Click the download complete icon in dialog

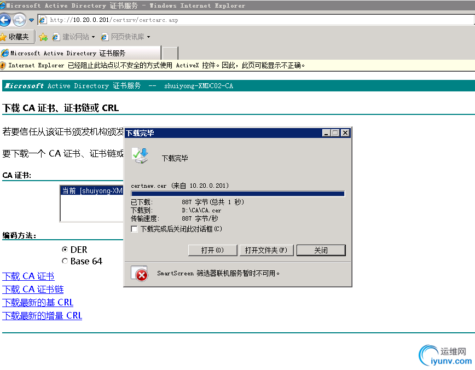pos(140,156)
